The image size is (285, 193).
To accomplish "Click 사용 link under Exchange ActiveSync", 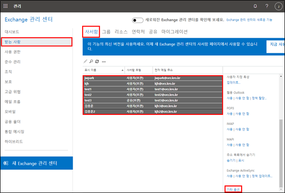I will coord(230,176).
